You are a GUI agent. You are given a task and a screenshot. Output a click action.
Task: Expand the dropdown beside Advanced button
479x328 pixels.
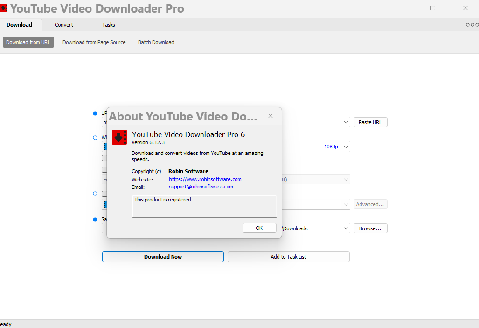pos(346,204)
